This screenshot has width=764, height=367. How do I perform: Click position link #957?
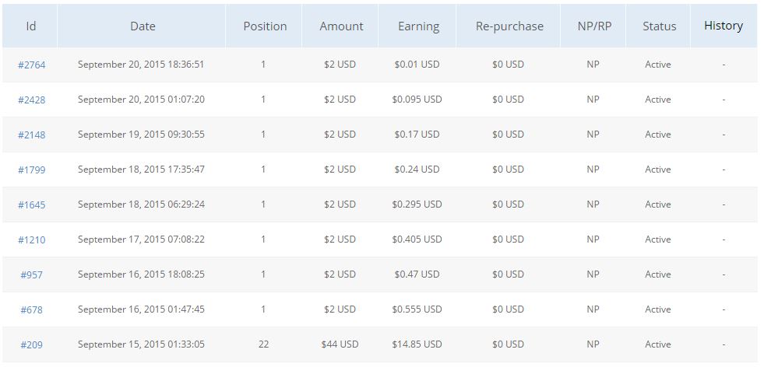[31, 274]
